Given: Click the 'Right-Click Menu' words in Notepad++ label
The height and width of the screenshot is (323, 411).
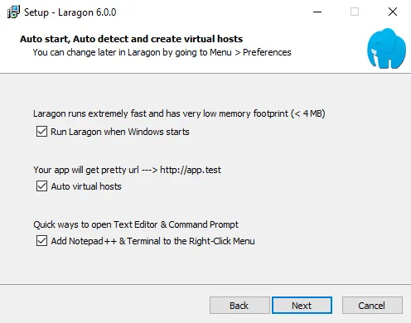Looking at the screenshot, I should (222, 241).
